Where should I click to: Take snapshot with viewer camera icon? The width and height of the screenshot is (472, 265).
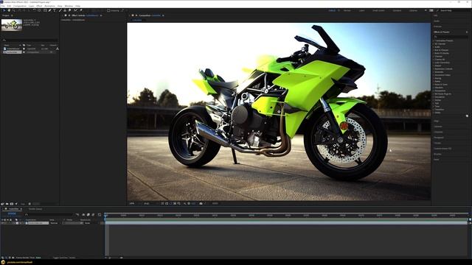point(201,203)
